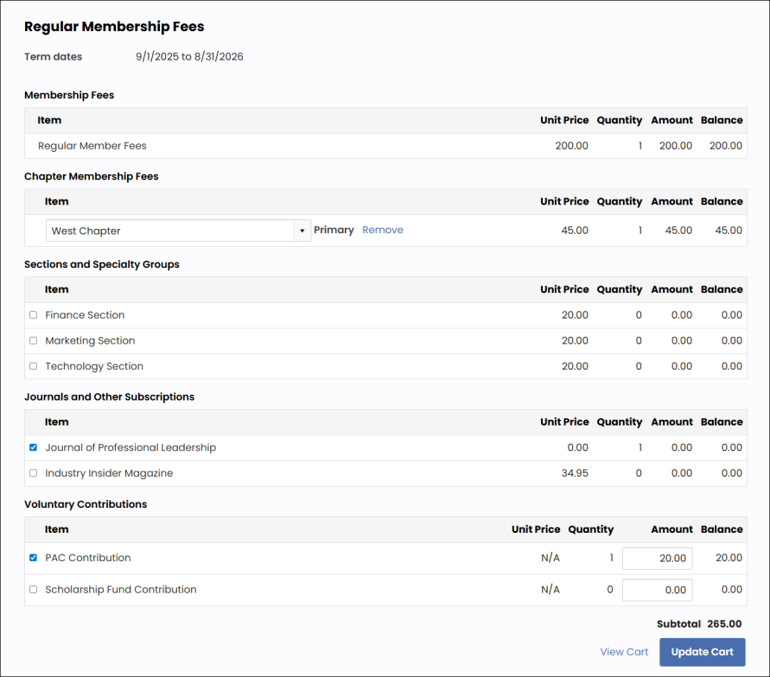The image size is (770, 677).
Task: Check the Industry Insider Magazine checkbox
Action: [34, 473]
